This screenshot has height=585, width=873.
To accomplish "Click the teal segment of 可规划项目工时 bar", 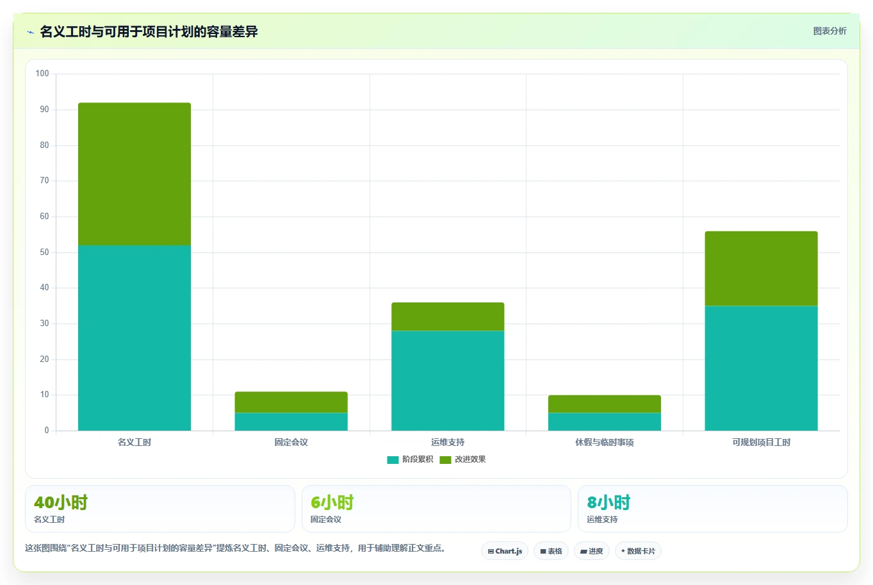I will [x=762, y=368].
